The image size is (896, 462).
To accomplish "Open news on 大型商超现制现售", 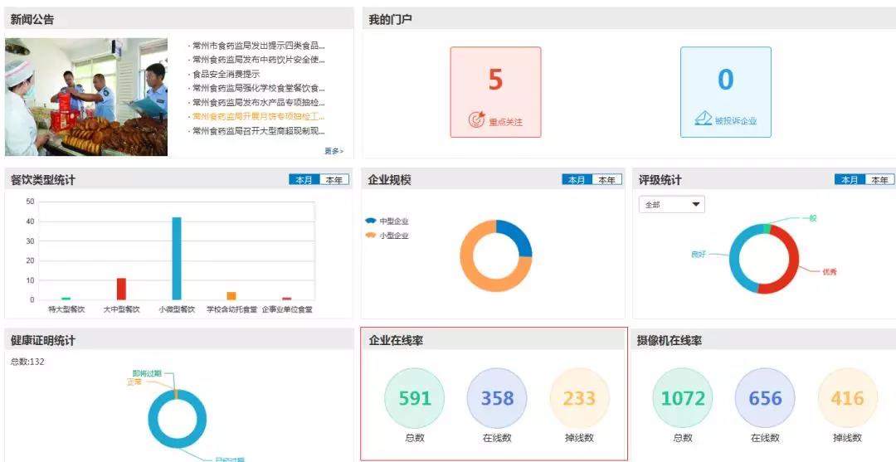I will [x=256, y=131].
